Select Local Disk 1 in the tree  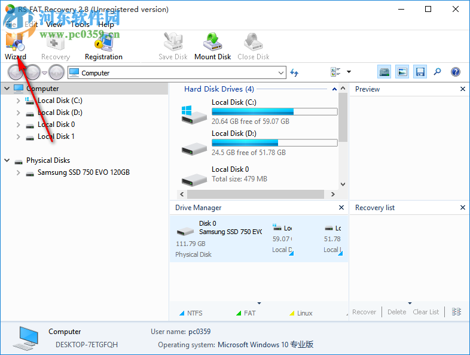coord(56,136)
